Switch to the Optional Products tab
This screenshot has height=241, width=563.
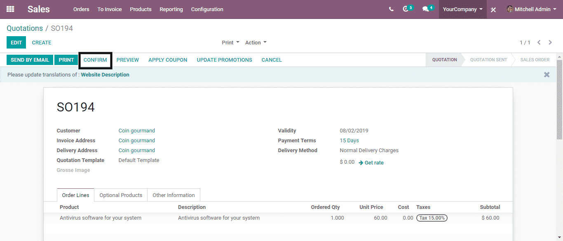(x=121, y=195)
